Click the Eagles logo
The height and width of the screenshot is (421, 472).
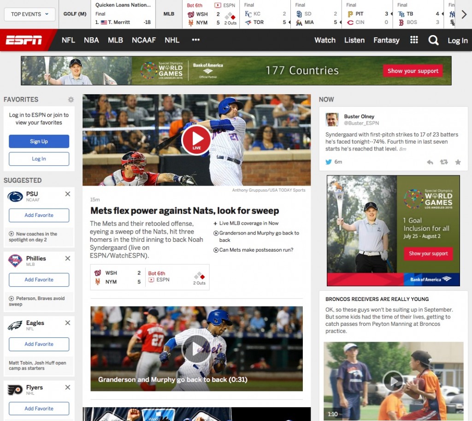click(15, 325)
